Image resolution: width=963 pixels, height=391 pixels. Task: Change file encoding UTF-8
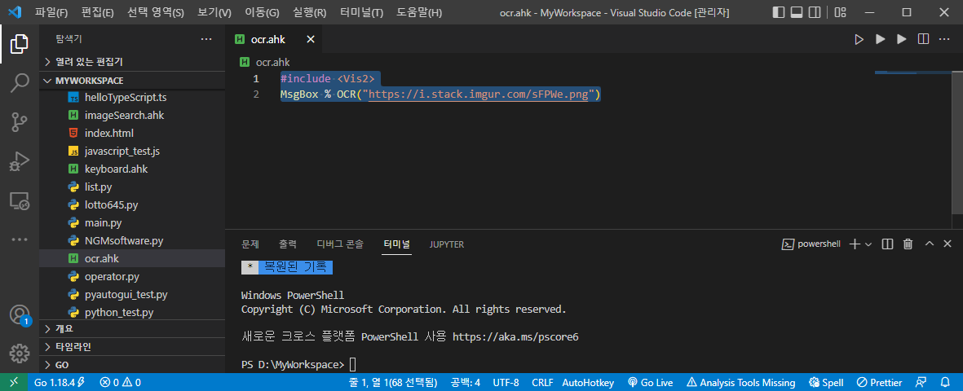point(506,382)
